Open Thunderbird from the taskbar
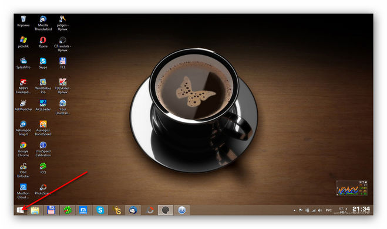Viewport: 387px width, 229px height. [133, 210]
